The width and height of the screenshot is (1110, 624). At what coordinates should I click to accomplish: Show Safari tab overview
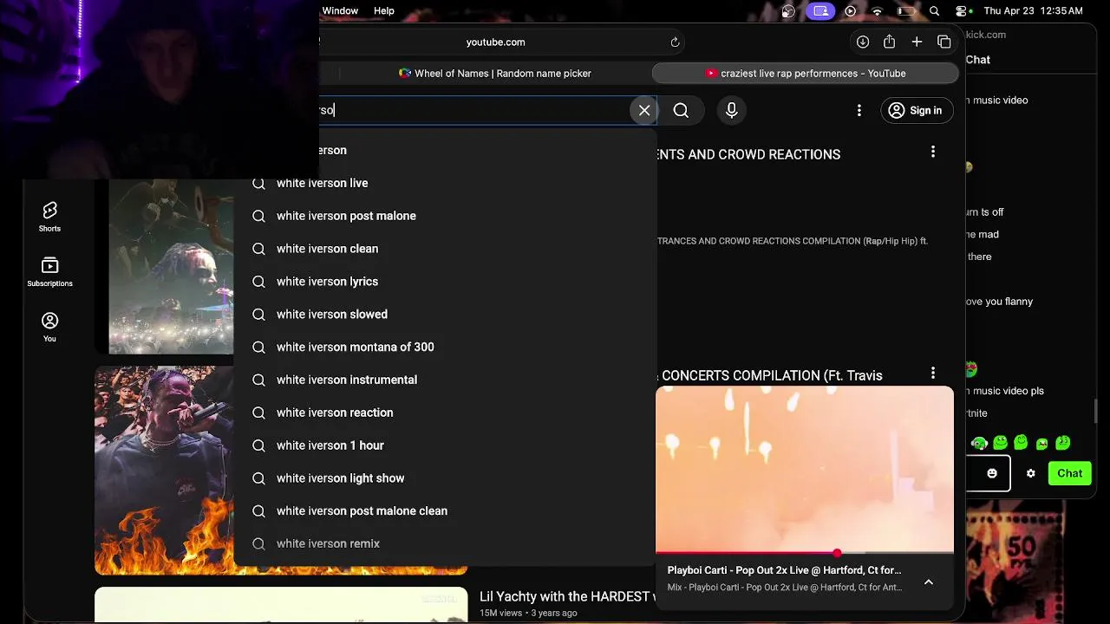pyautogui.click(x=944, y=42)
